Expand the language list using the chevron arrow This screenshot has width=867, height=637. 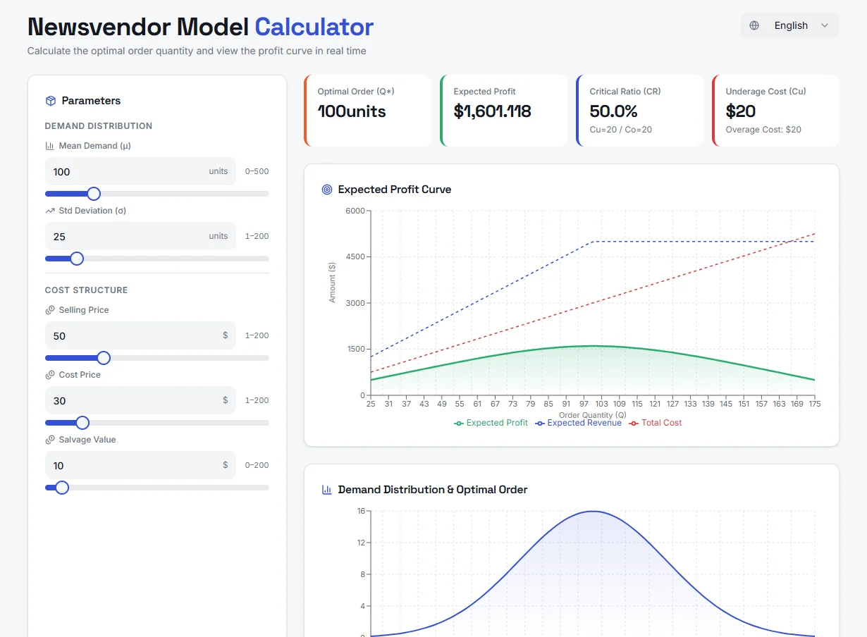point(825,25)
